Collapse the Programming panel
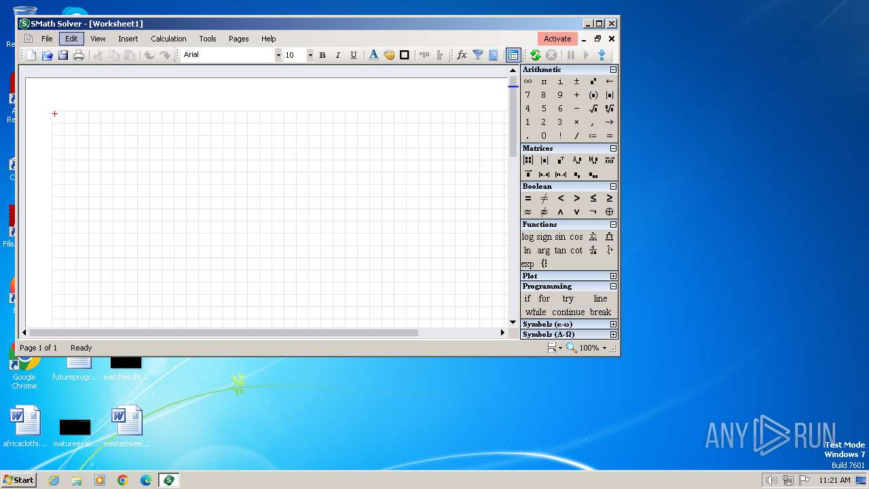Screen dimensions: 869x489 [613, 286]
